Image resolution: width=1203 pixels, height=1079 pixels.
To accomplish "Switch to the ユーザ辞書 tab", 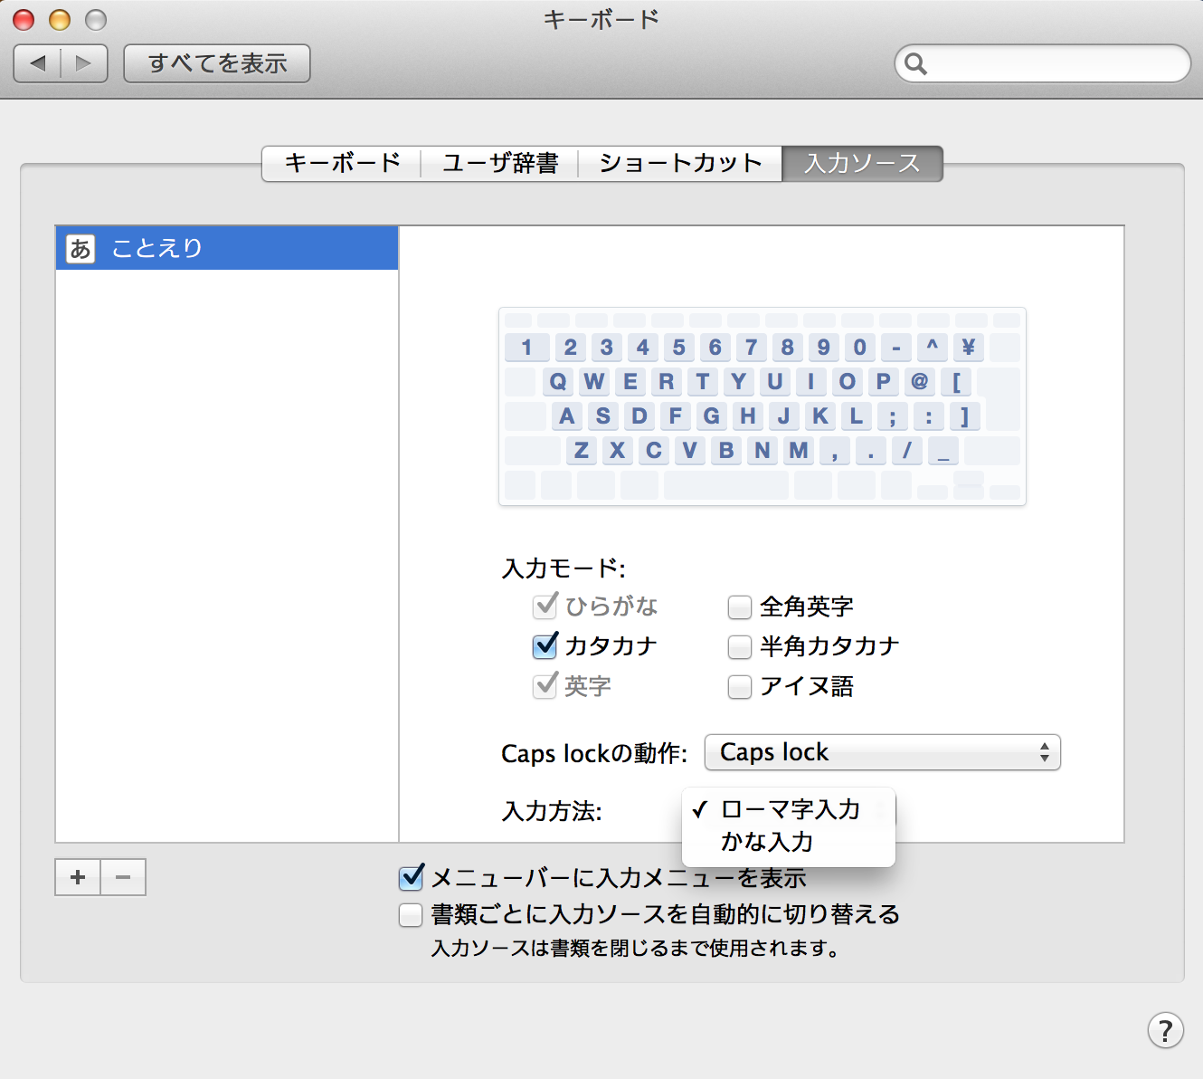I will pyautogui.click(x=499, y=164).
